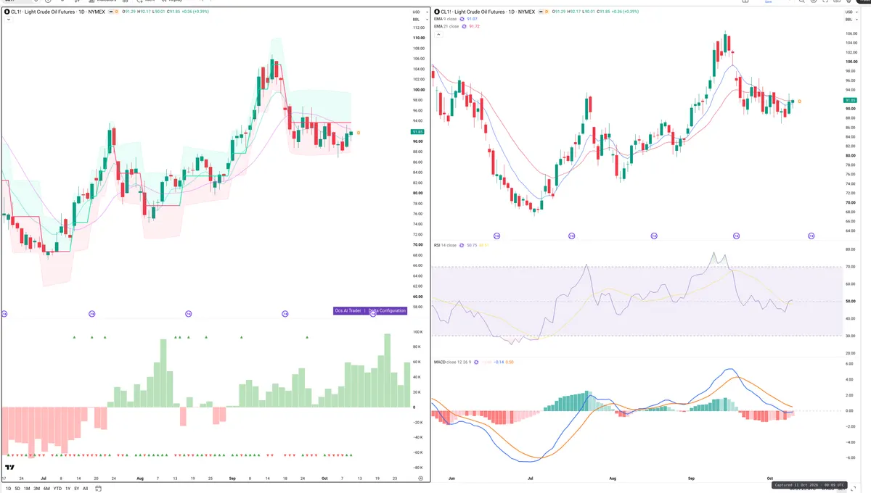Viewport: 871px width, 493px height.
Task: Click the orange marker beside left chart's last candle
Action: [359, 132]
